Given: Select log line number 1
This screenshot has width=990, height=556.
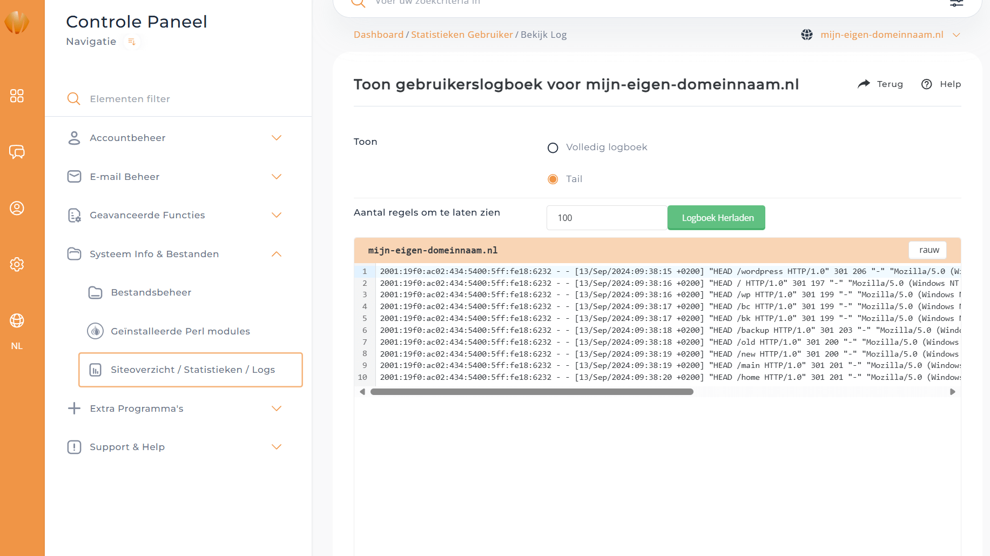Looking at the screenshot, I should coord(365,271).
